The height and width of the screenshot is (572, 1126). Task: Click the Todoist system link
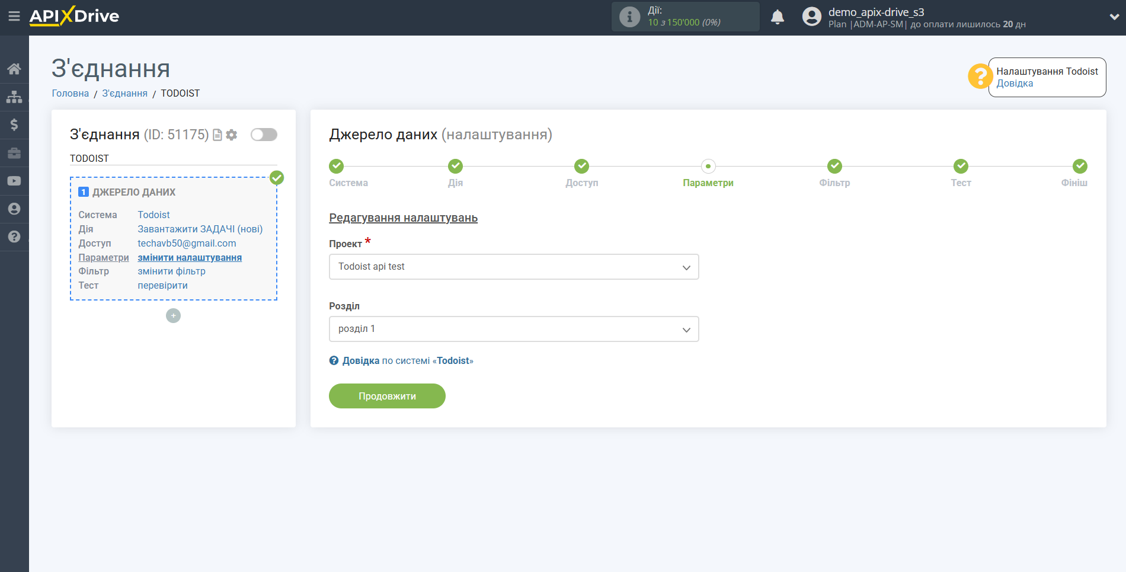click(x=153, y=215)
